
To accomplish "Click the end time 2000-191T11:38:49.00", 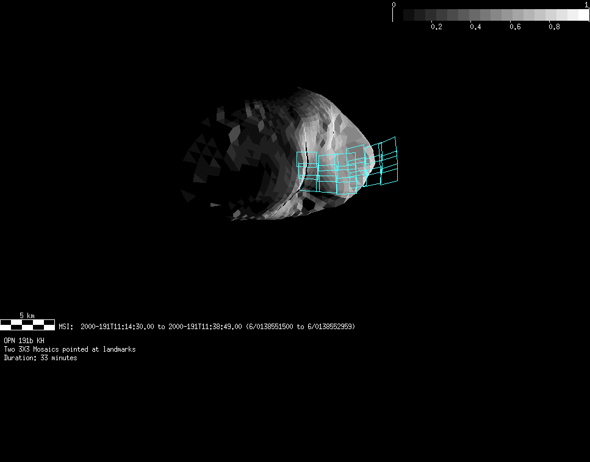I will coord(205,327).
